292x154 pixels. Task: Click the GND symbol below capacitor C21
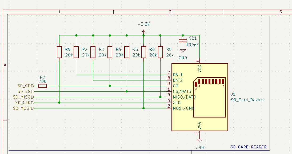(183, 51)
